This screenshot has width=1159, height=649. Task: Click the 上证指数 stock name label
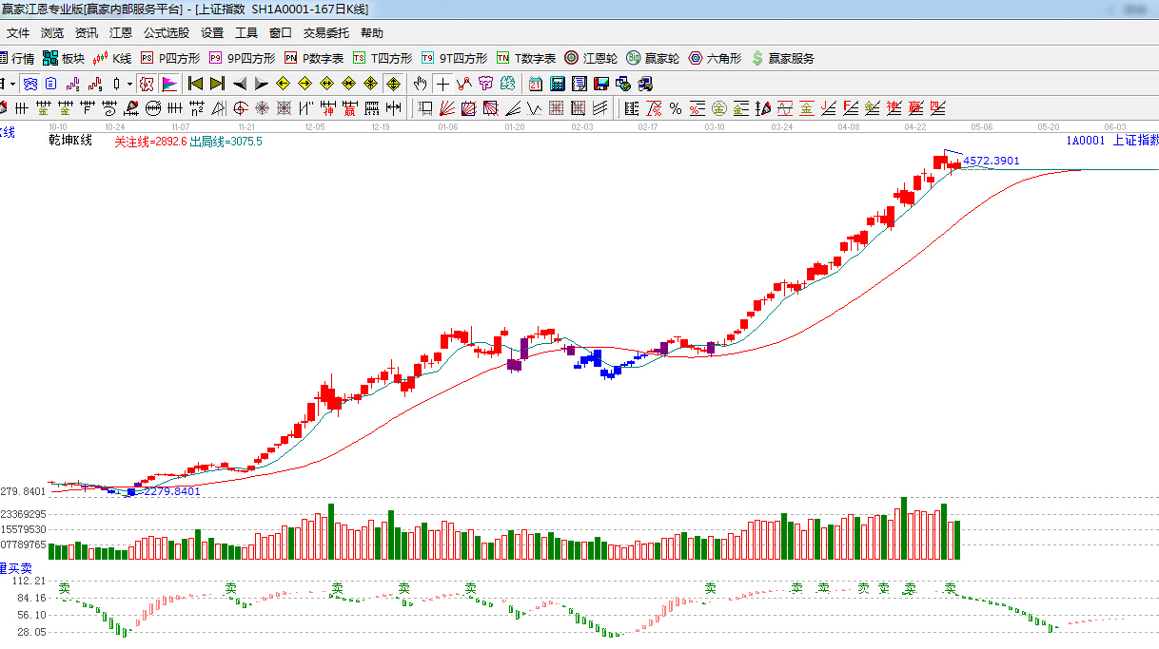(x=1134, y=141)
